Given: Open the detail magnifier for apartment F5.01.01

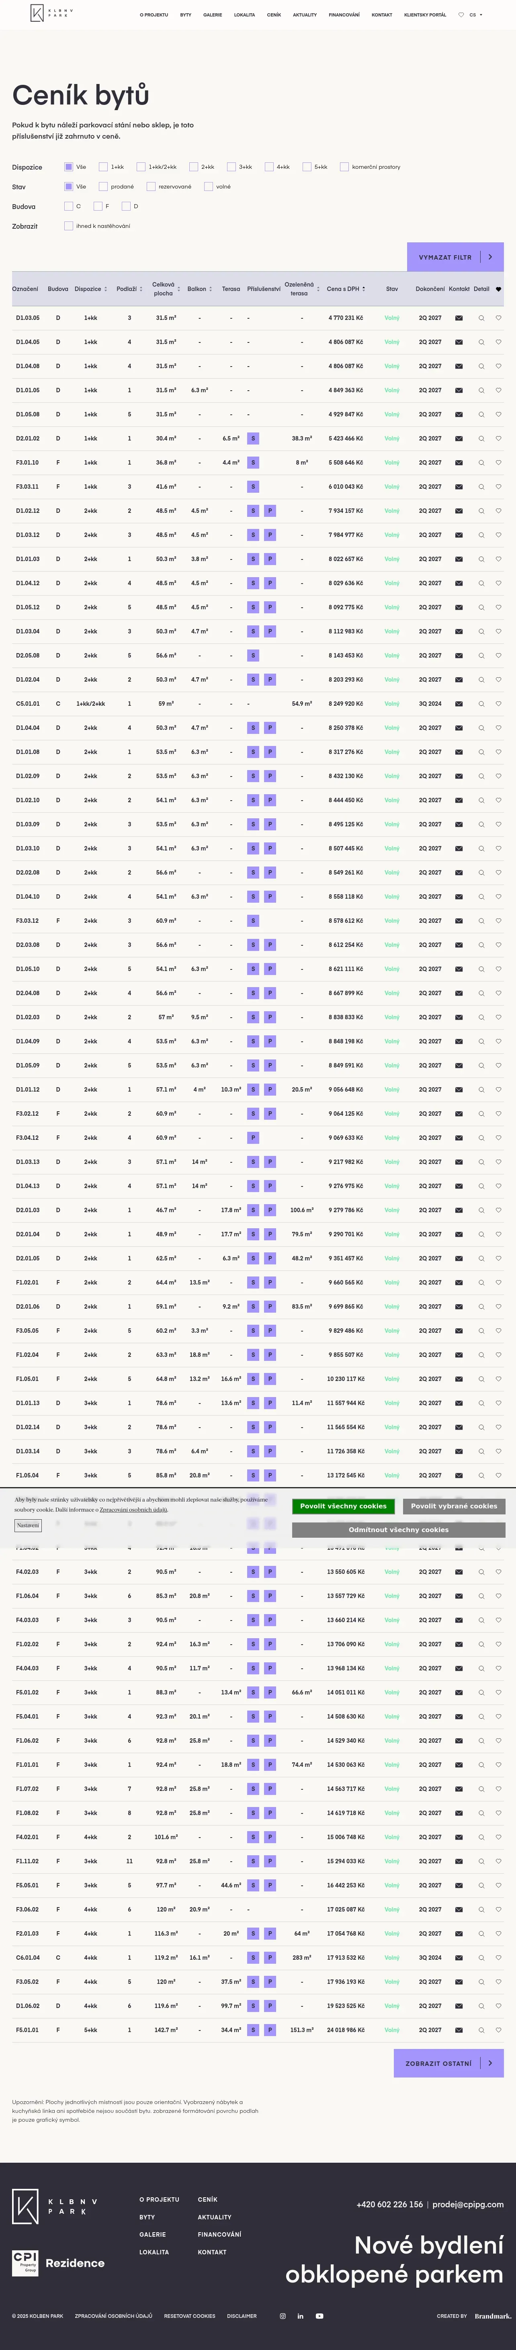Looking at the screenshot, I should [x=481, y=2030].
